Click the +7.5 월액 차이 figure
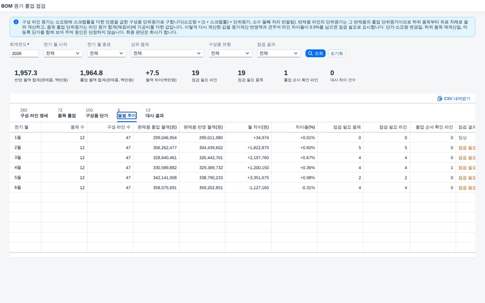 pos(152,73)
